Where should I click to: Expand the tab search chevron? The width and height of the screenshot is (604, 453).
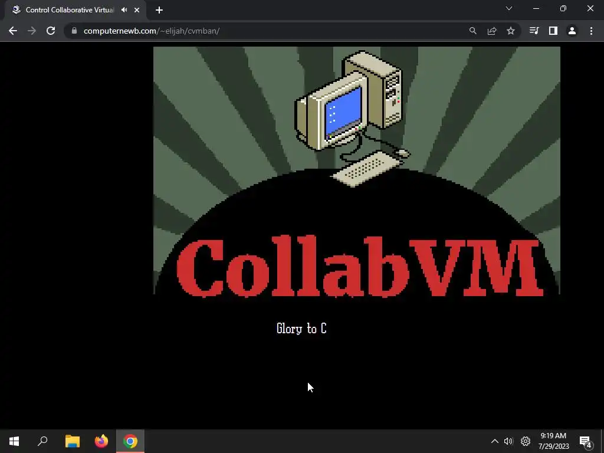tap(509, 8)
